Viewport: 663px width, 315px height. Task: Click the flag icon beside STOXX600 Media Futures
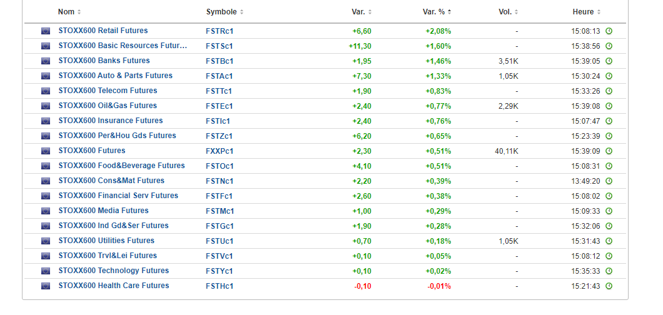coord(45,211)
